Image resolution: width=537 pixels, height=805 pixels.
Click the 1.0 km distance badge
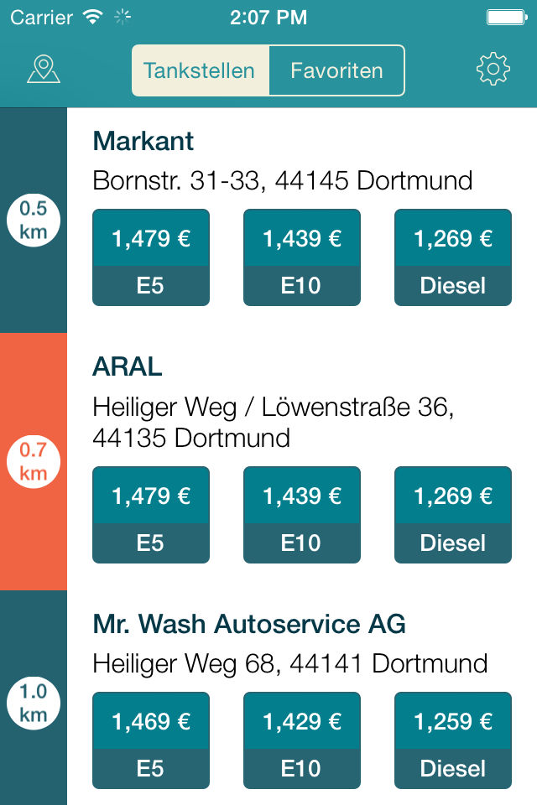pyautogui.click(x=33, y=703)
